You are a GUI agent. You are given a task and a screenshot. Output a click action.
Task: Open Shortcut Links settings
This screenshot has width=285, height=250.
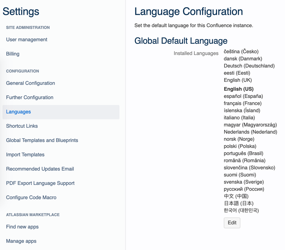[22, 126]
